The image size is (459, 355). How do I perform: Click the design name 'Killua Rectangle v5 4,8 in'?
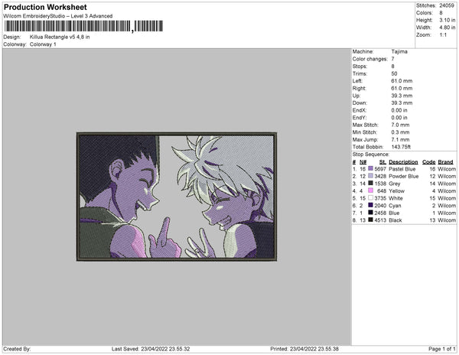(60, 37)
